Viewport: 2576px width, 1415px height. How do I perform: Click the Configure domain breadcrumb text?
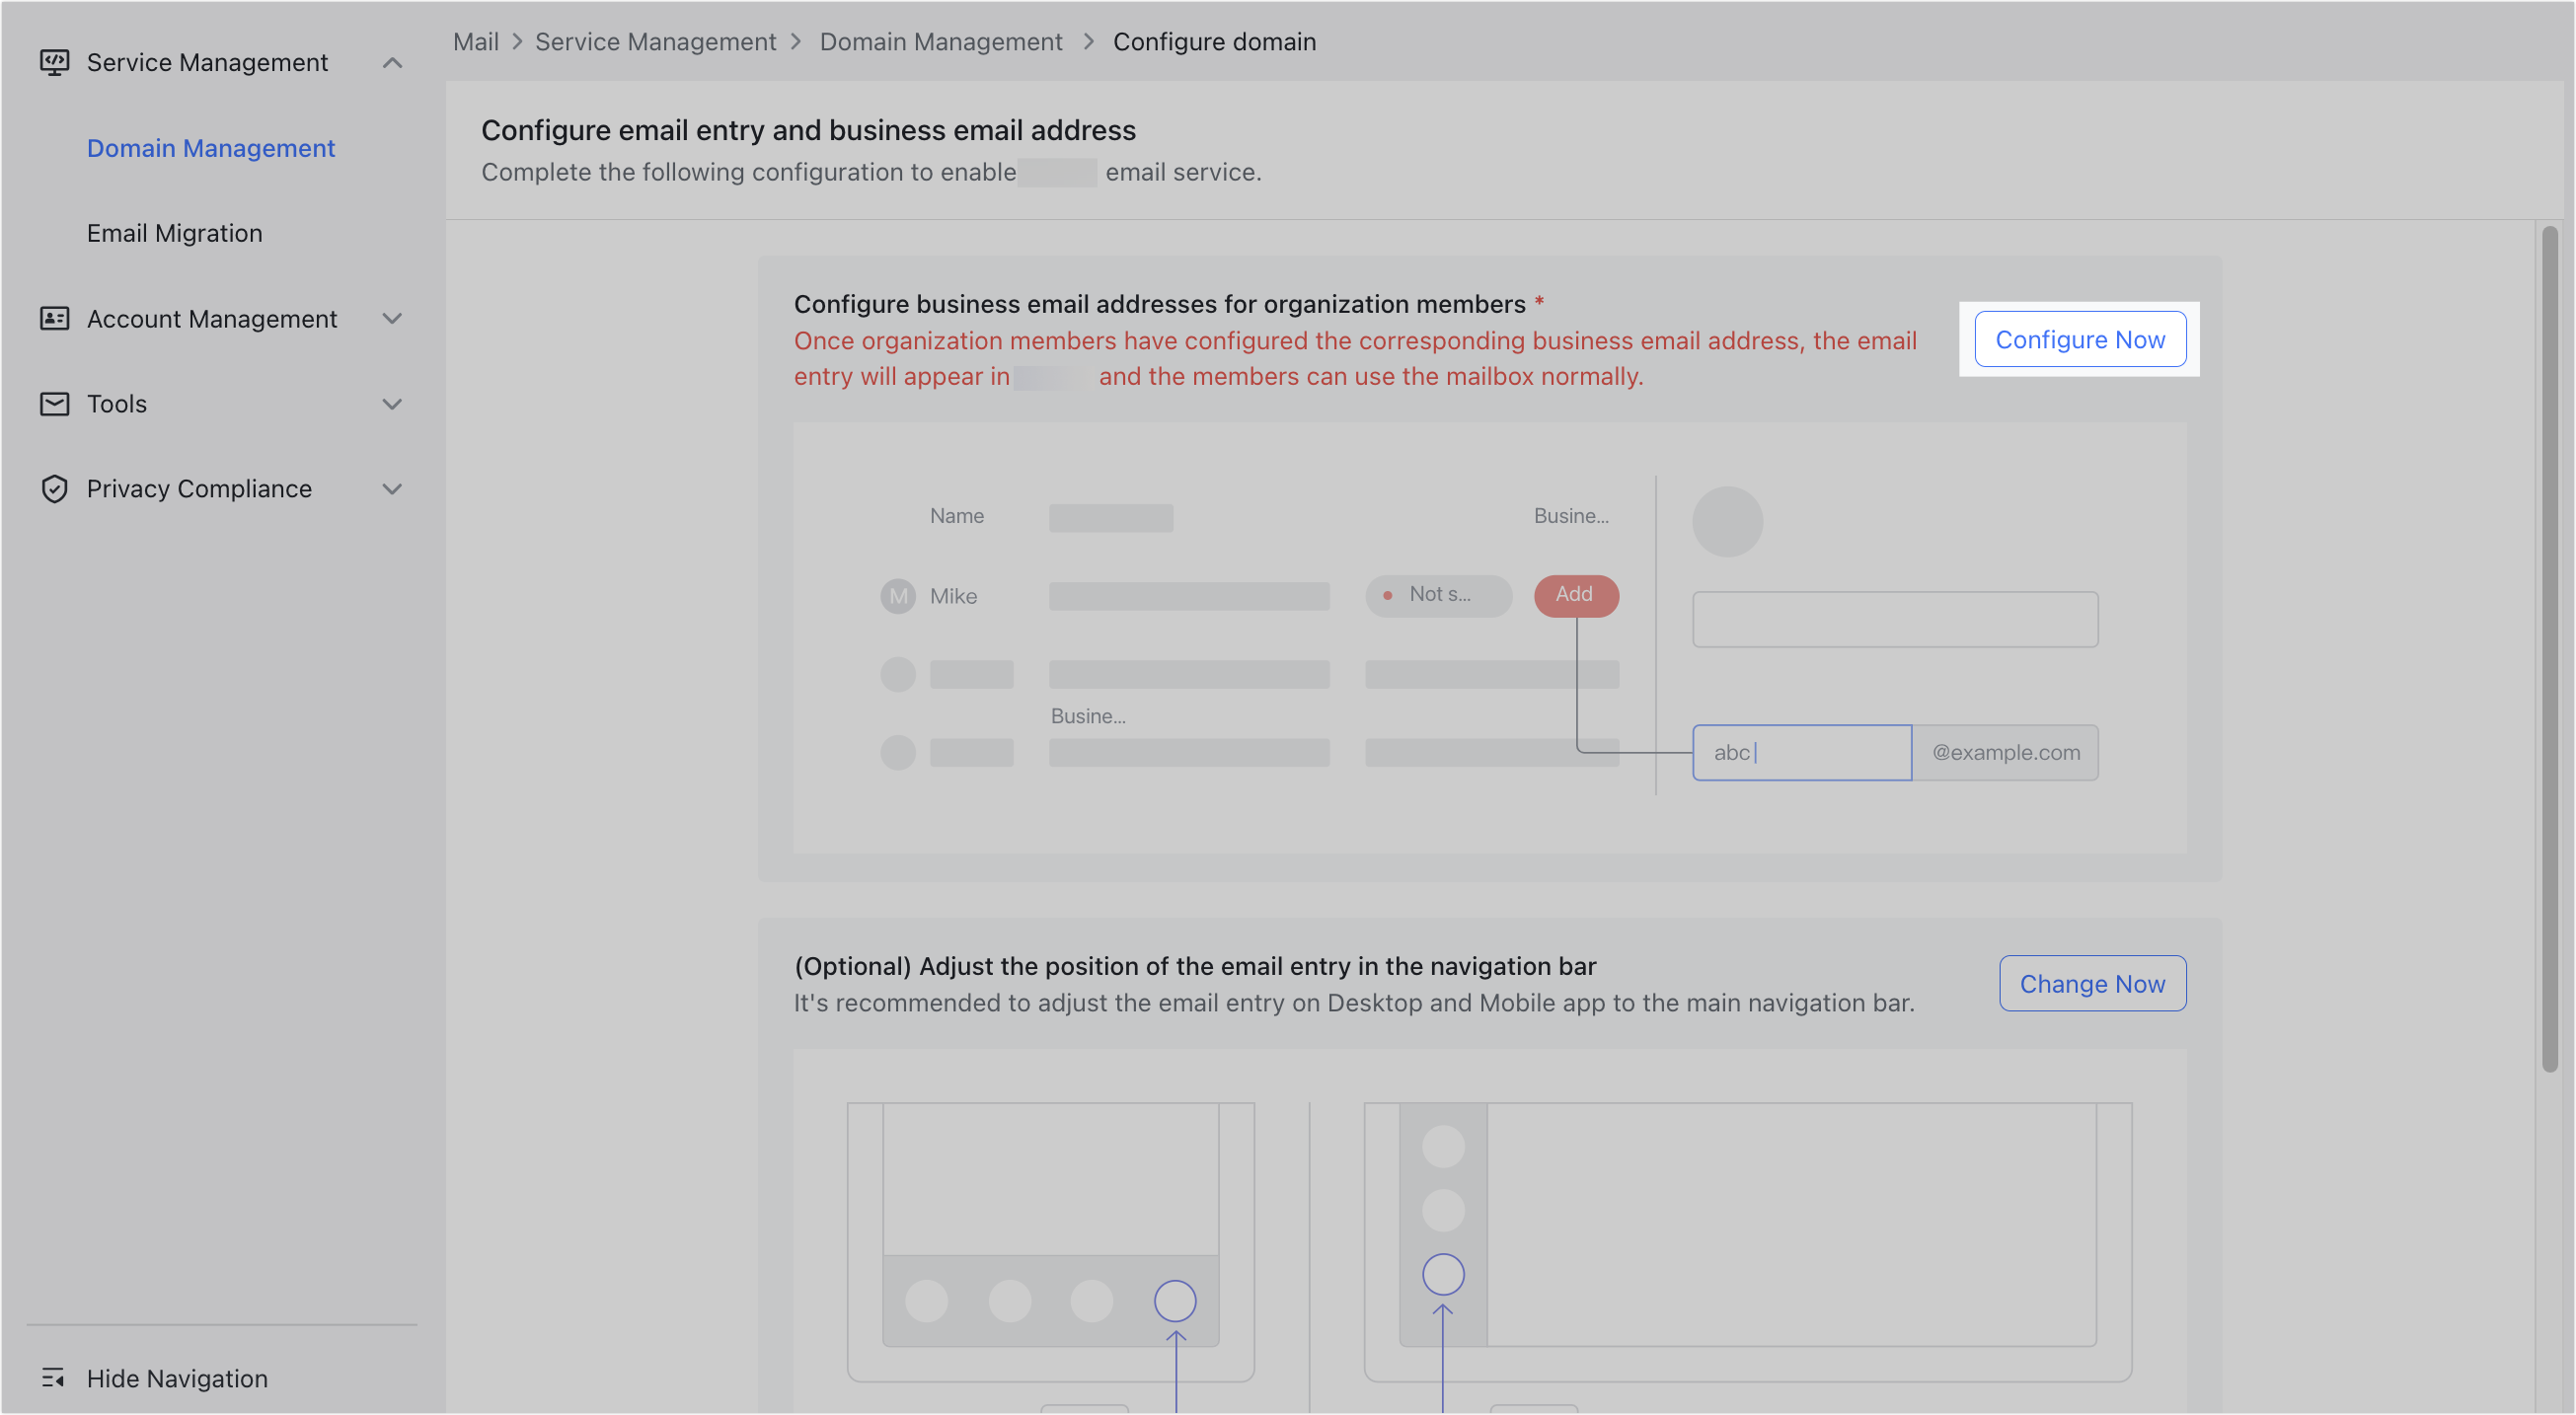click(x=1214, y=41)
